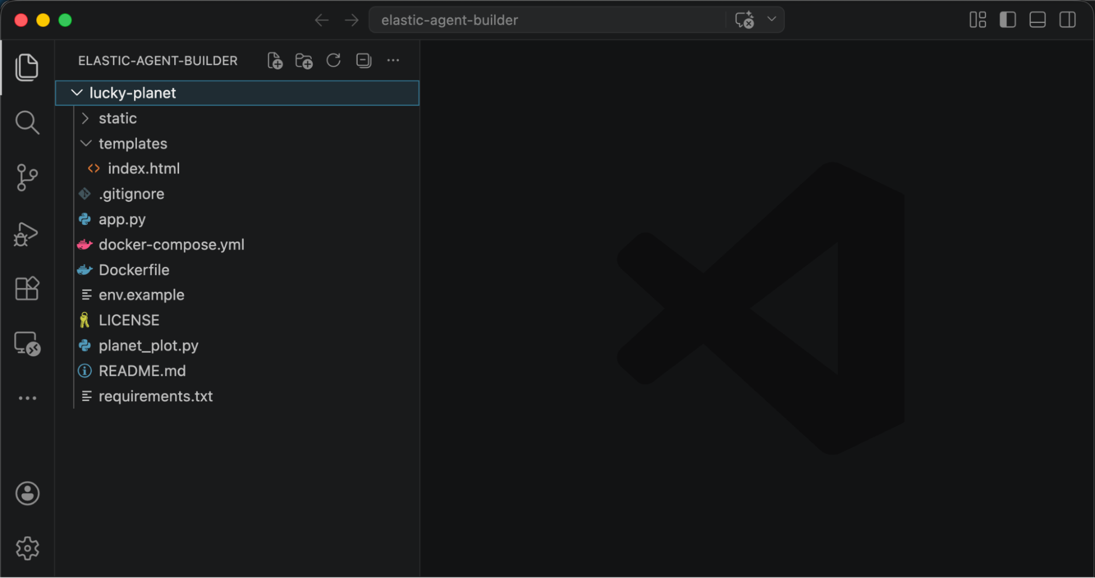Viewport: 1095px width, 578px height.
Task: Open the Explorer view in the activity bar
Action: pyautogui.click(x=27, y=67)
